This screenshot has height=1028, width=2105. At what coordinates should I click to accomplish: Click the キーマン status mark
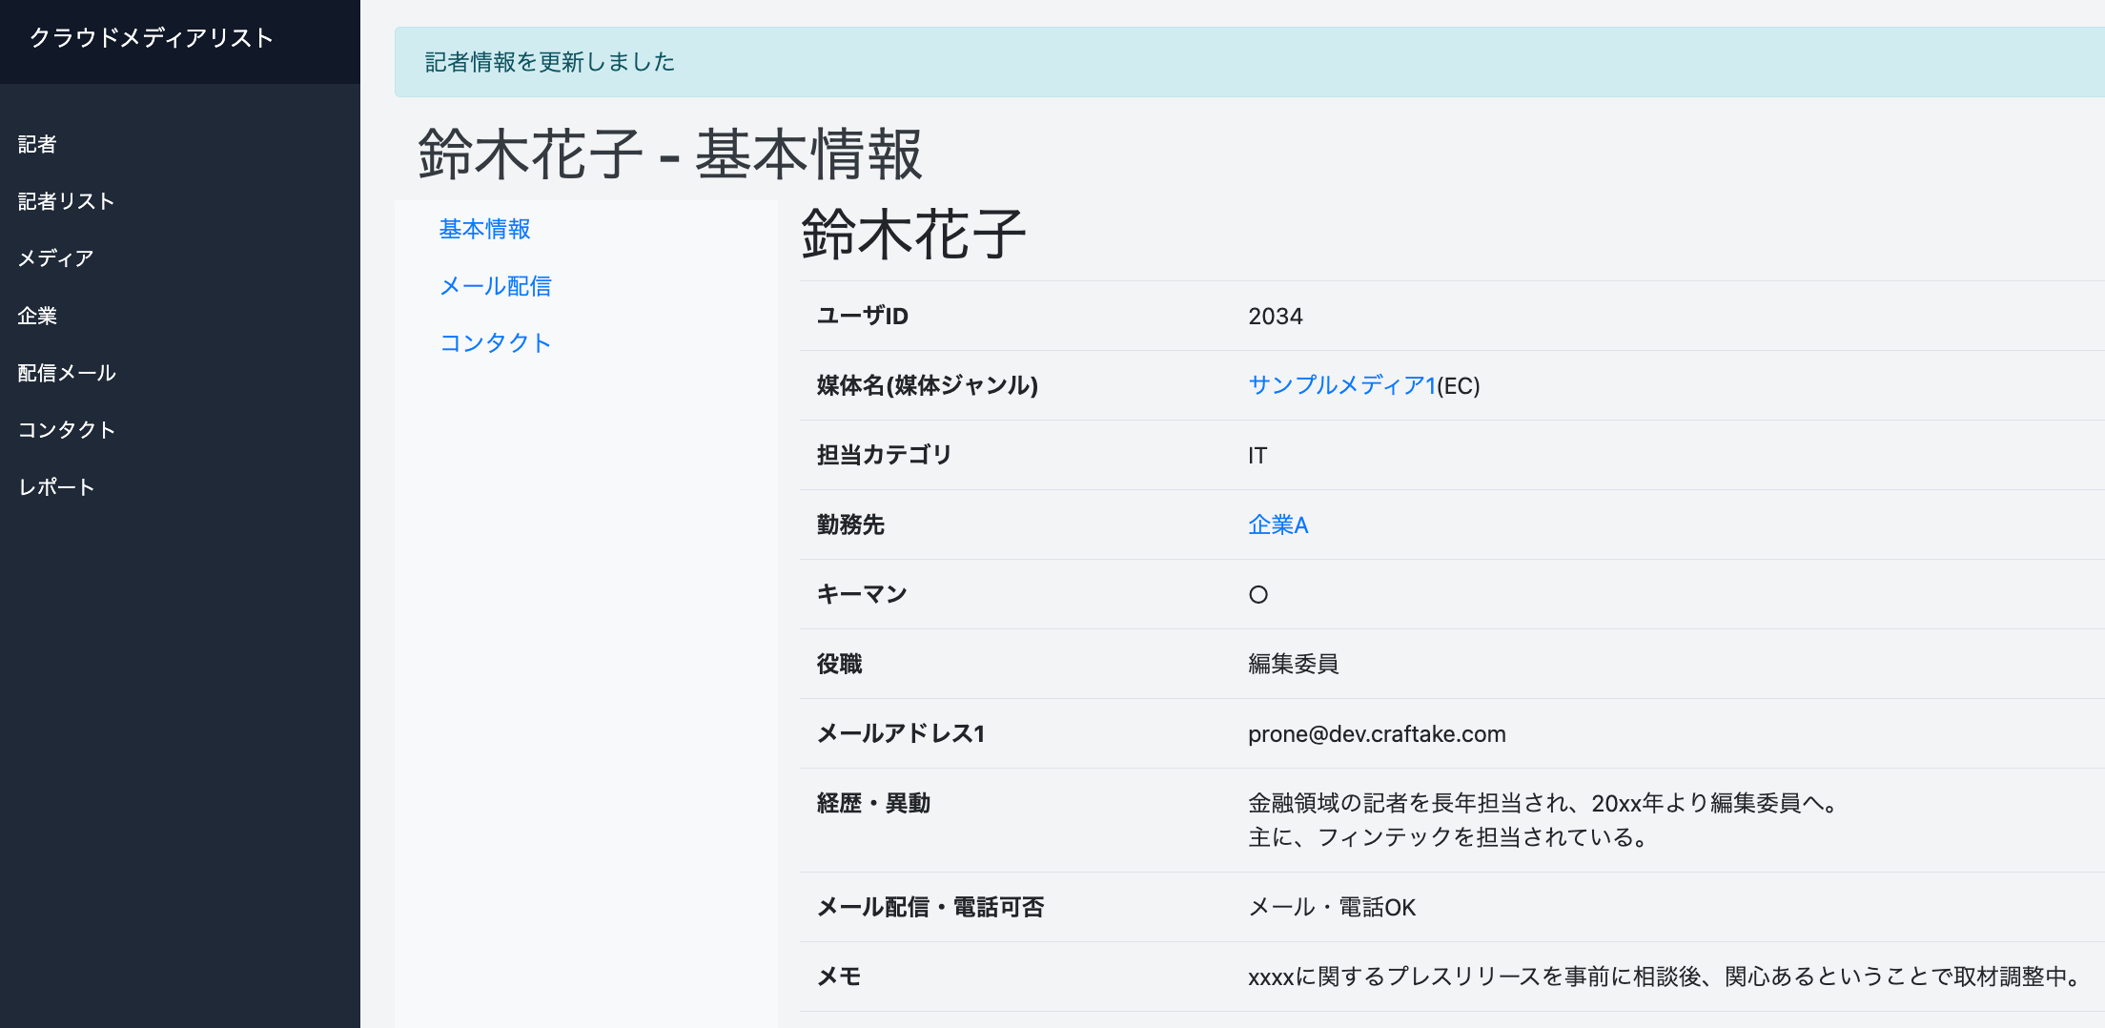pos(1257,593)
